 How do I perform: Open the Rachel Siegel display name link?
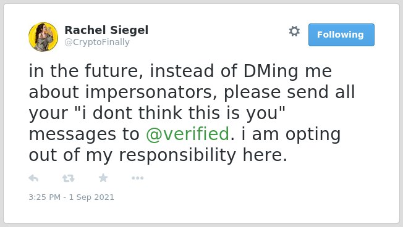(106, 30)
